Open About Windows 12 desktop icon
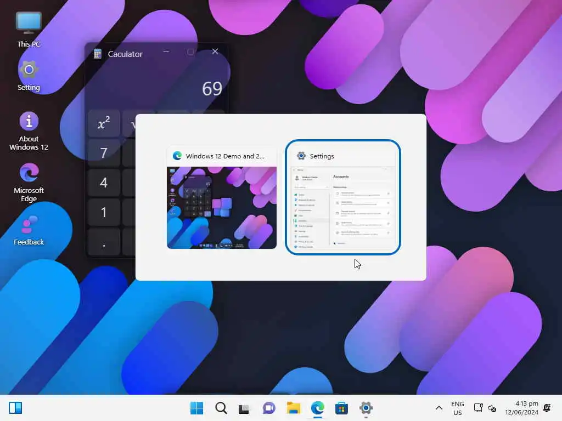The image size is (562, 421). tap(29, 131)
